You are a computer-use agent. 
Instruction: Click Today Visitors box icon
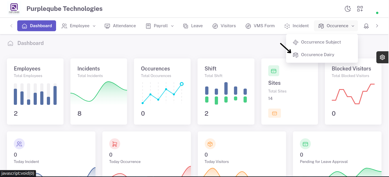point(210,144)
